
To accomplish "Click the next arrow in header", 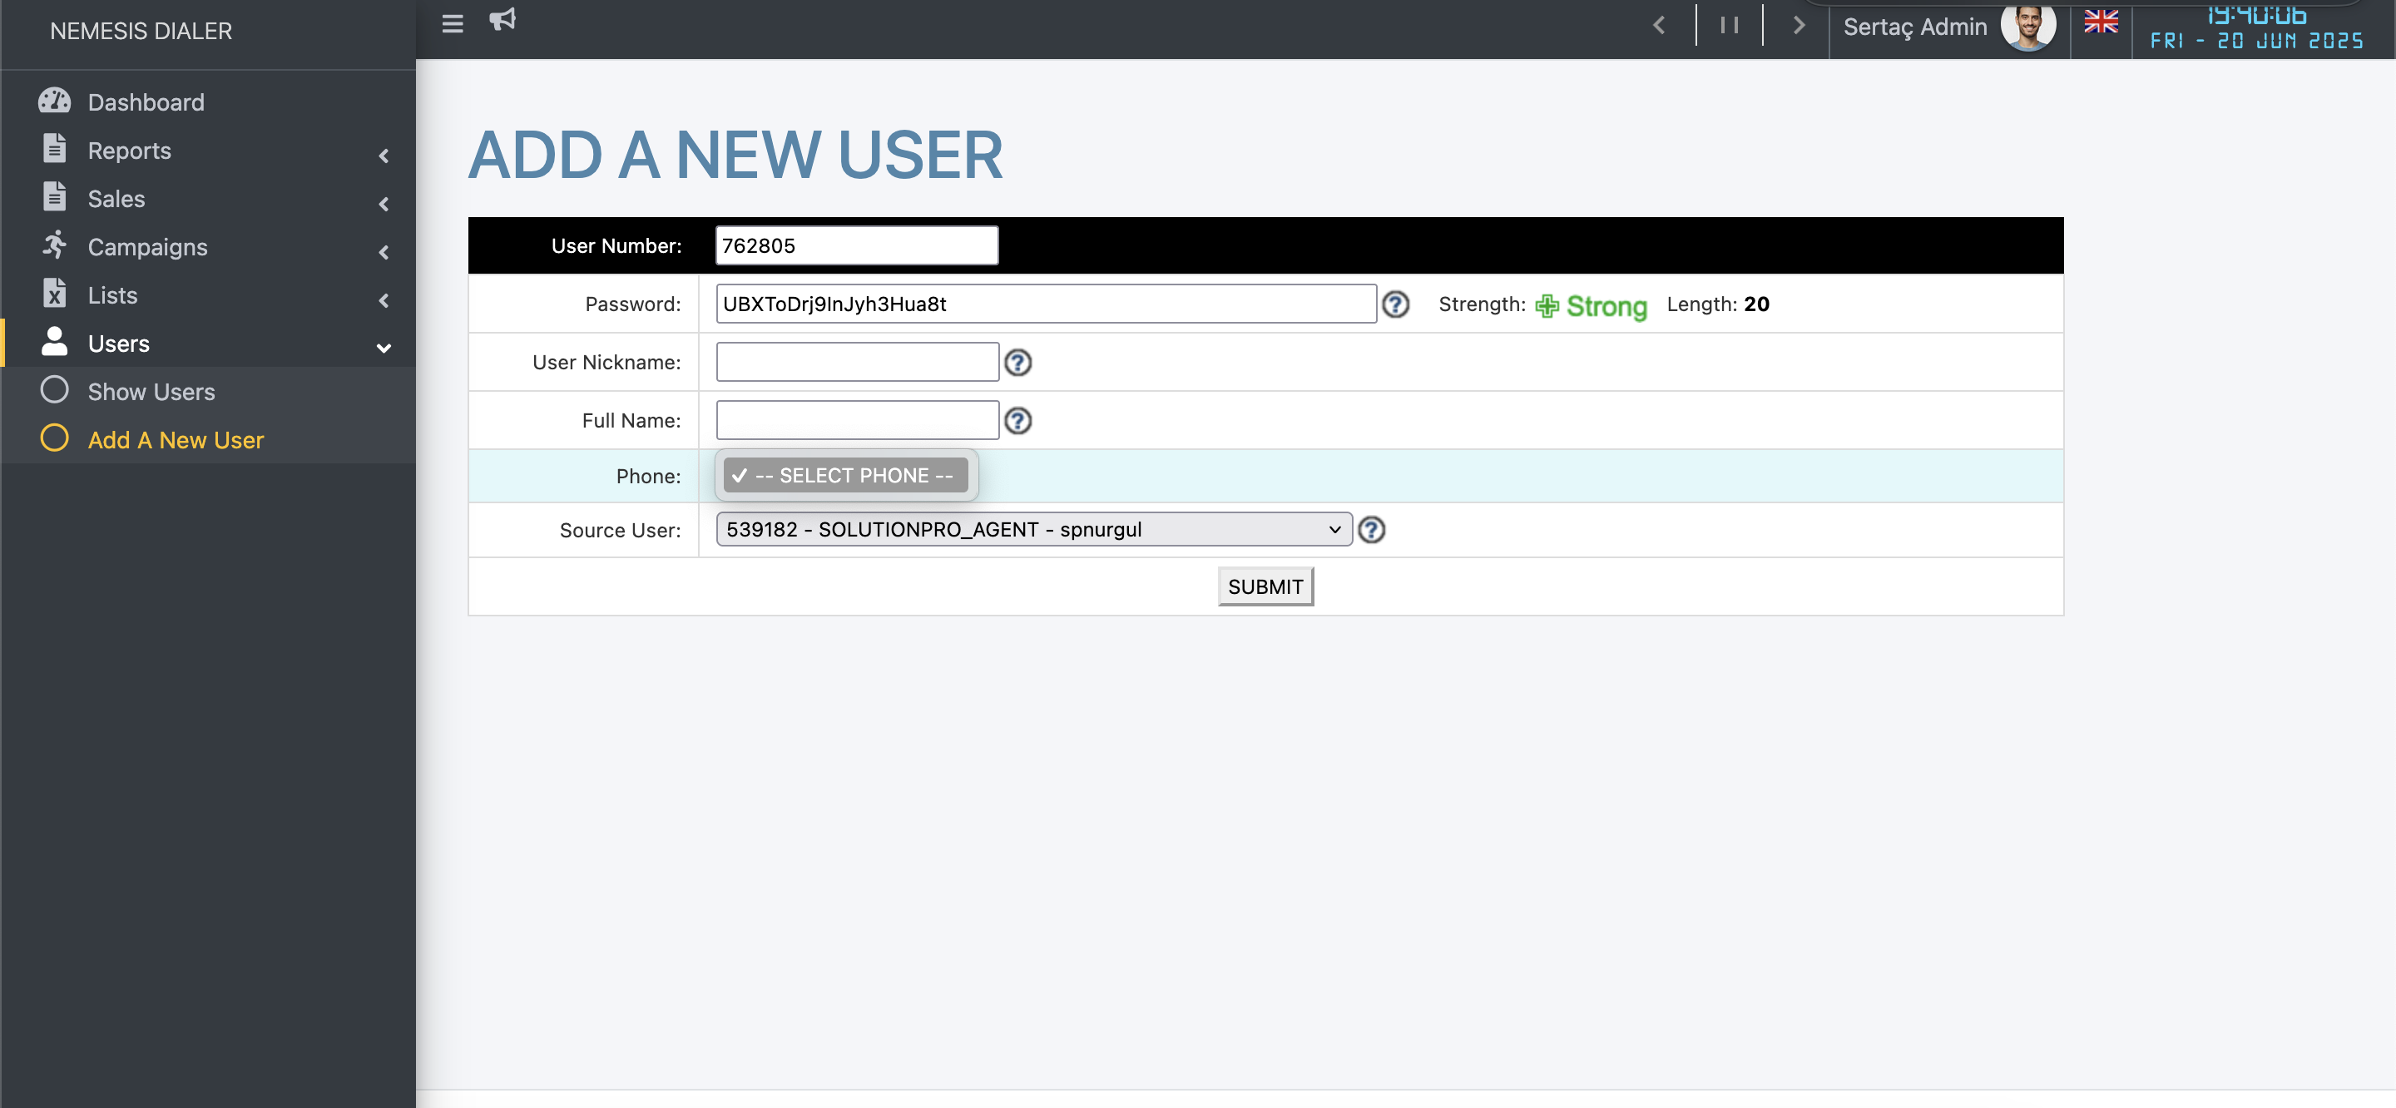I will 1798,26.
